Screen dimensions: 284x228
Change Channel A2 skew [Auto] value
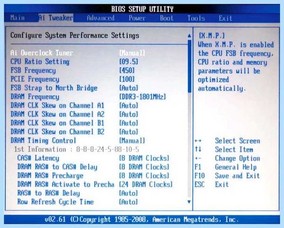129,114
